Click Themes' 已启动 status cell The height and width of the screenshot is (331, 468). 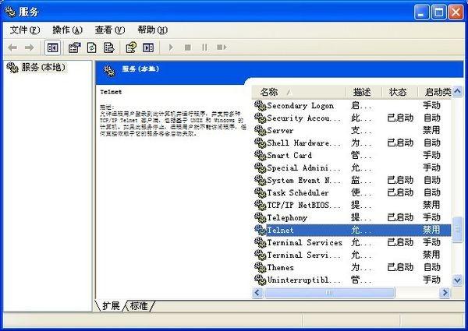click(x=400, y=267)
